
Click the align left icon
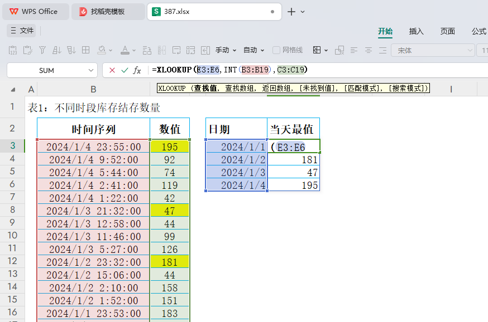pos(354,50)
